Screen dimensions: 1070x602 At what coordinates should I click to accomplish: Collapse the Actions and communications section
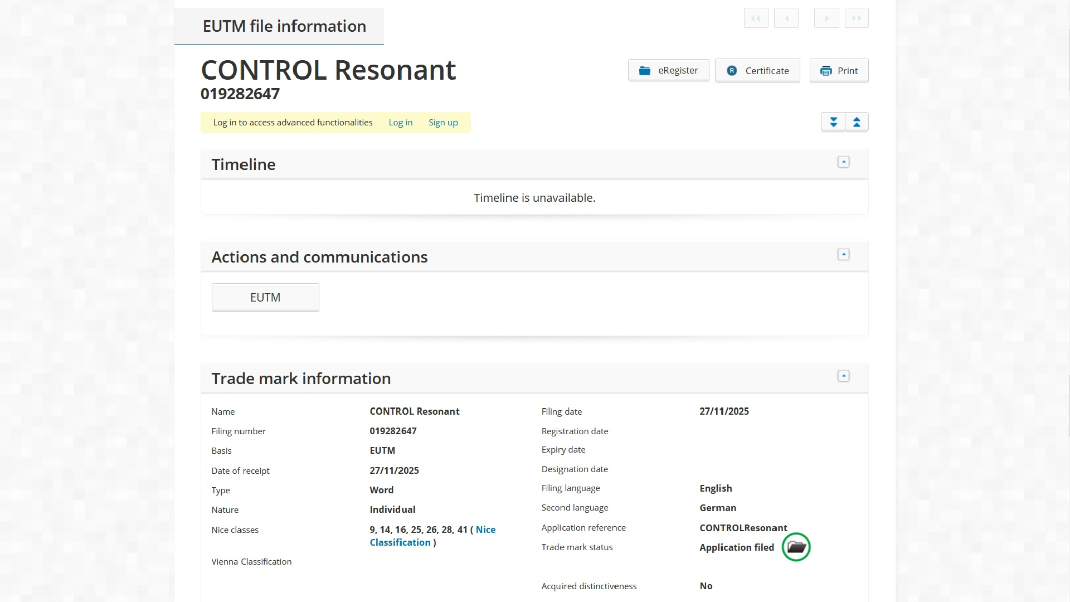click(843, 255)
